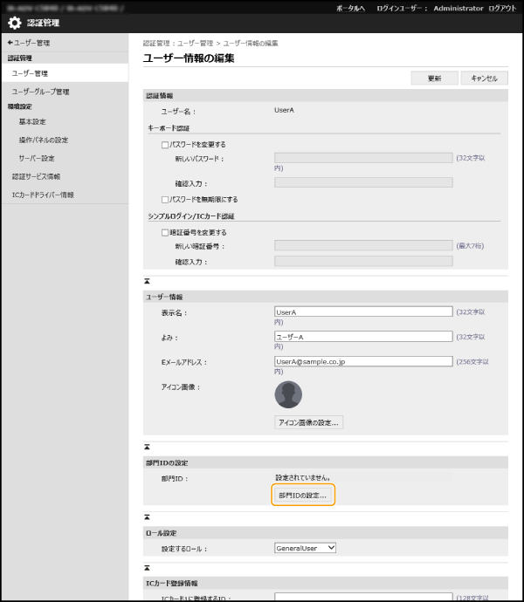The image size is (524, 602).
Task: Click the 更新 button
Action: tap(434, 79)
